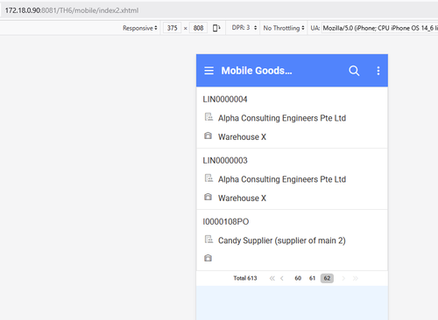438x320 pixels.
Task: Go to previous page of paginator
Action: tap(282, 278)
